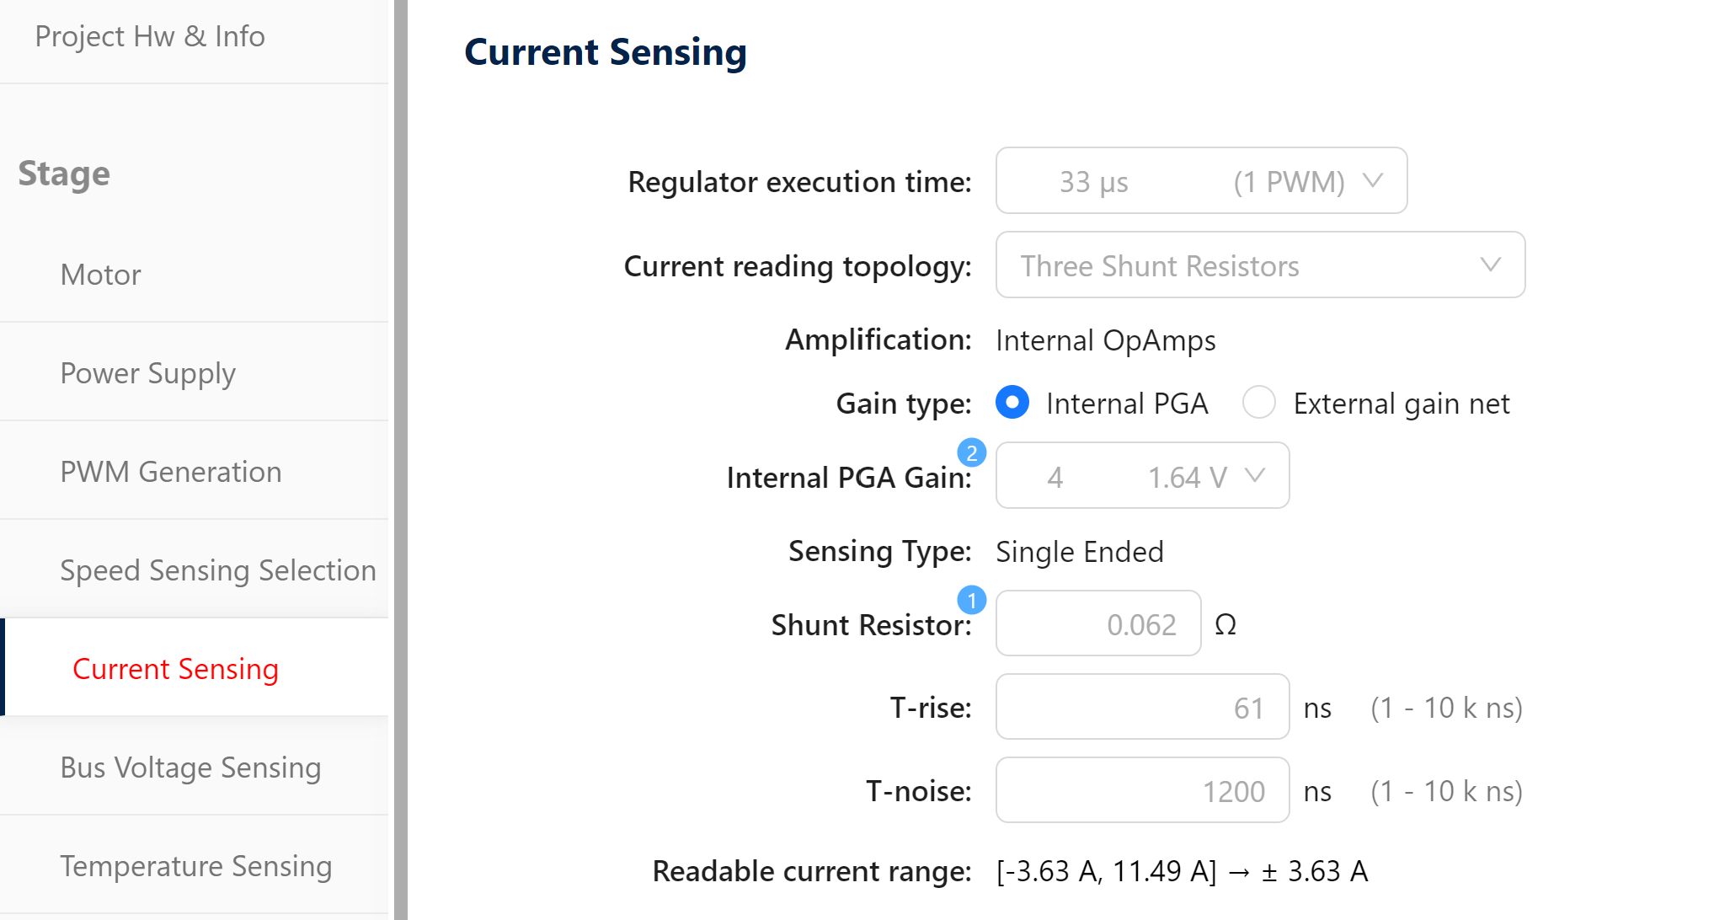The height and width of the screenshot is (920, 1714).
Task: Expand the Current reading topology dropdown
Action: pyautogui.click(x=1259, y=265)
